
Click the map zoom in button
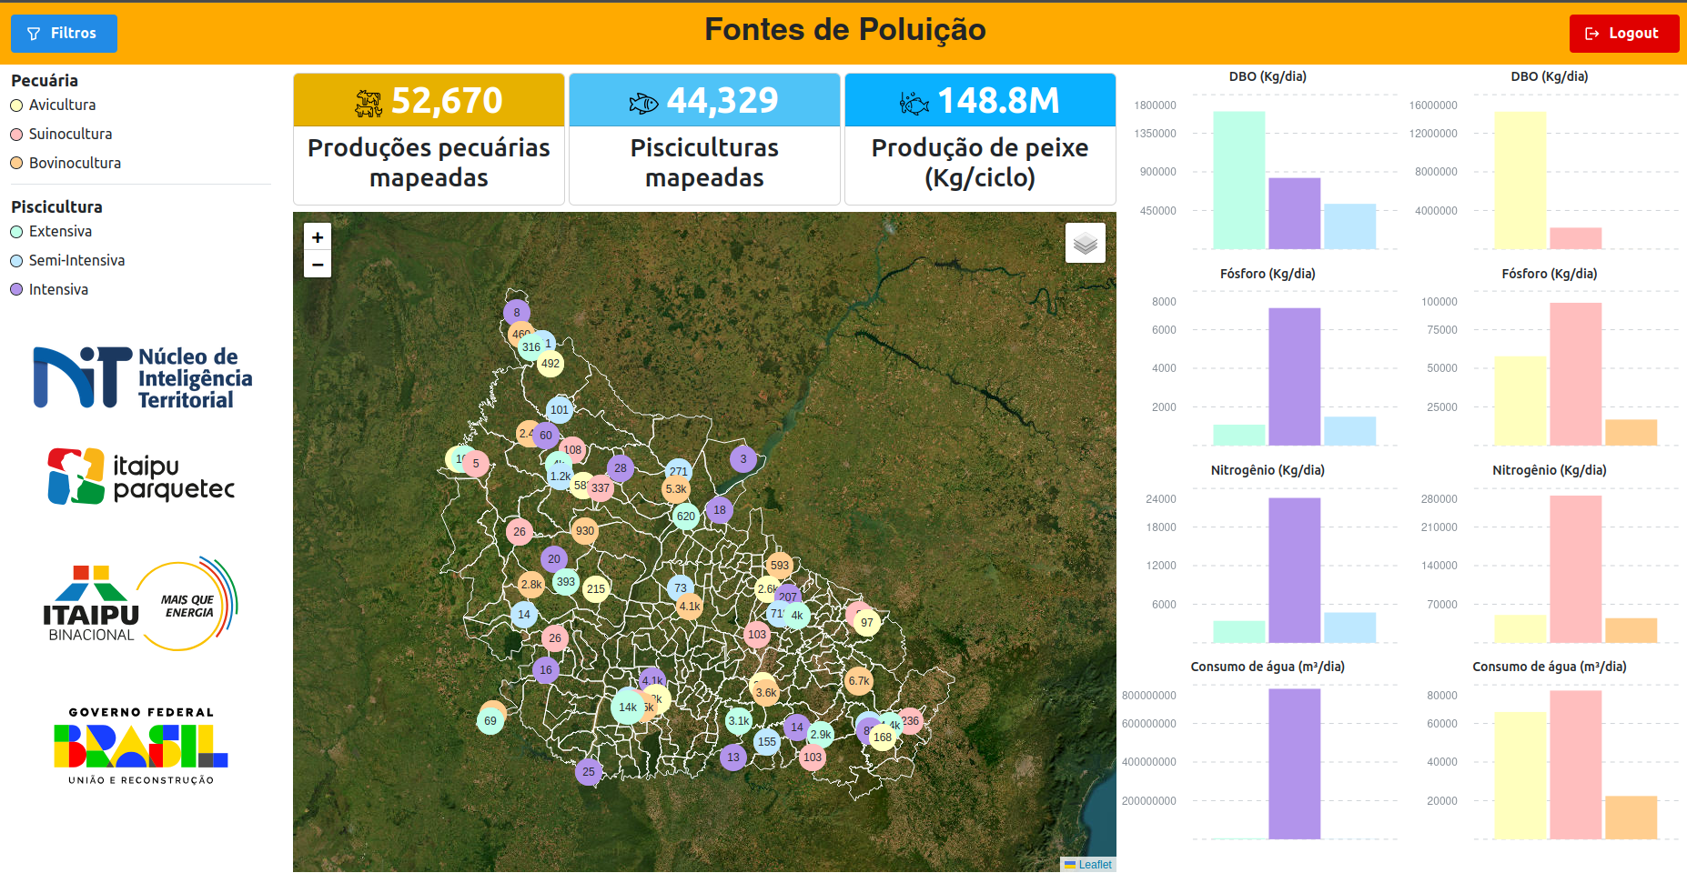pos(318,236)
